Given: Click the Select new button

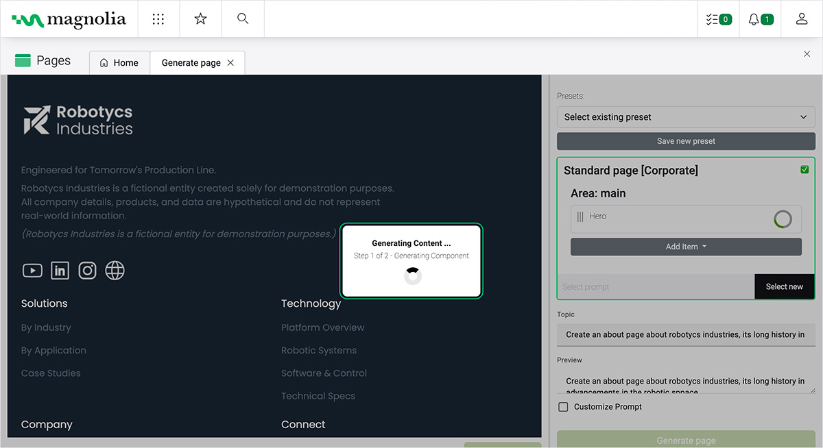Looking at the screenshot, I should 784,286.
